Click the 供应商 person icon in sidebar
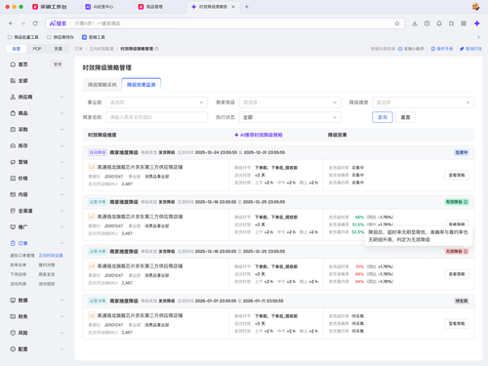The width and height of the screenshot is (488, 366). tap(13, 97)
